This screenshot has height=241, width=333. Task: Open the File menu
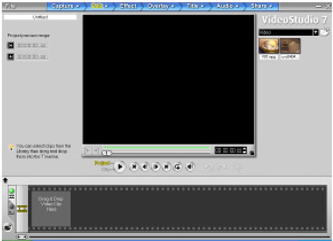point(11,6)
